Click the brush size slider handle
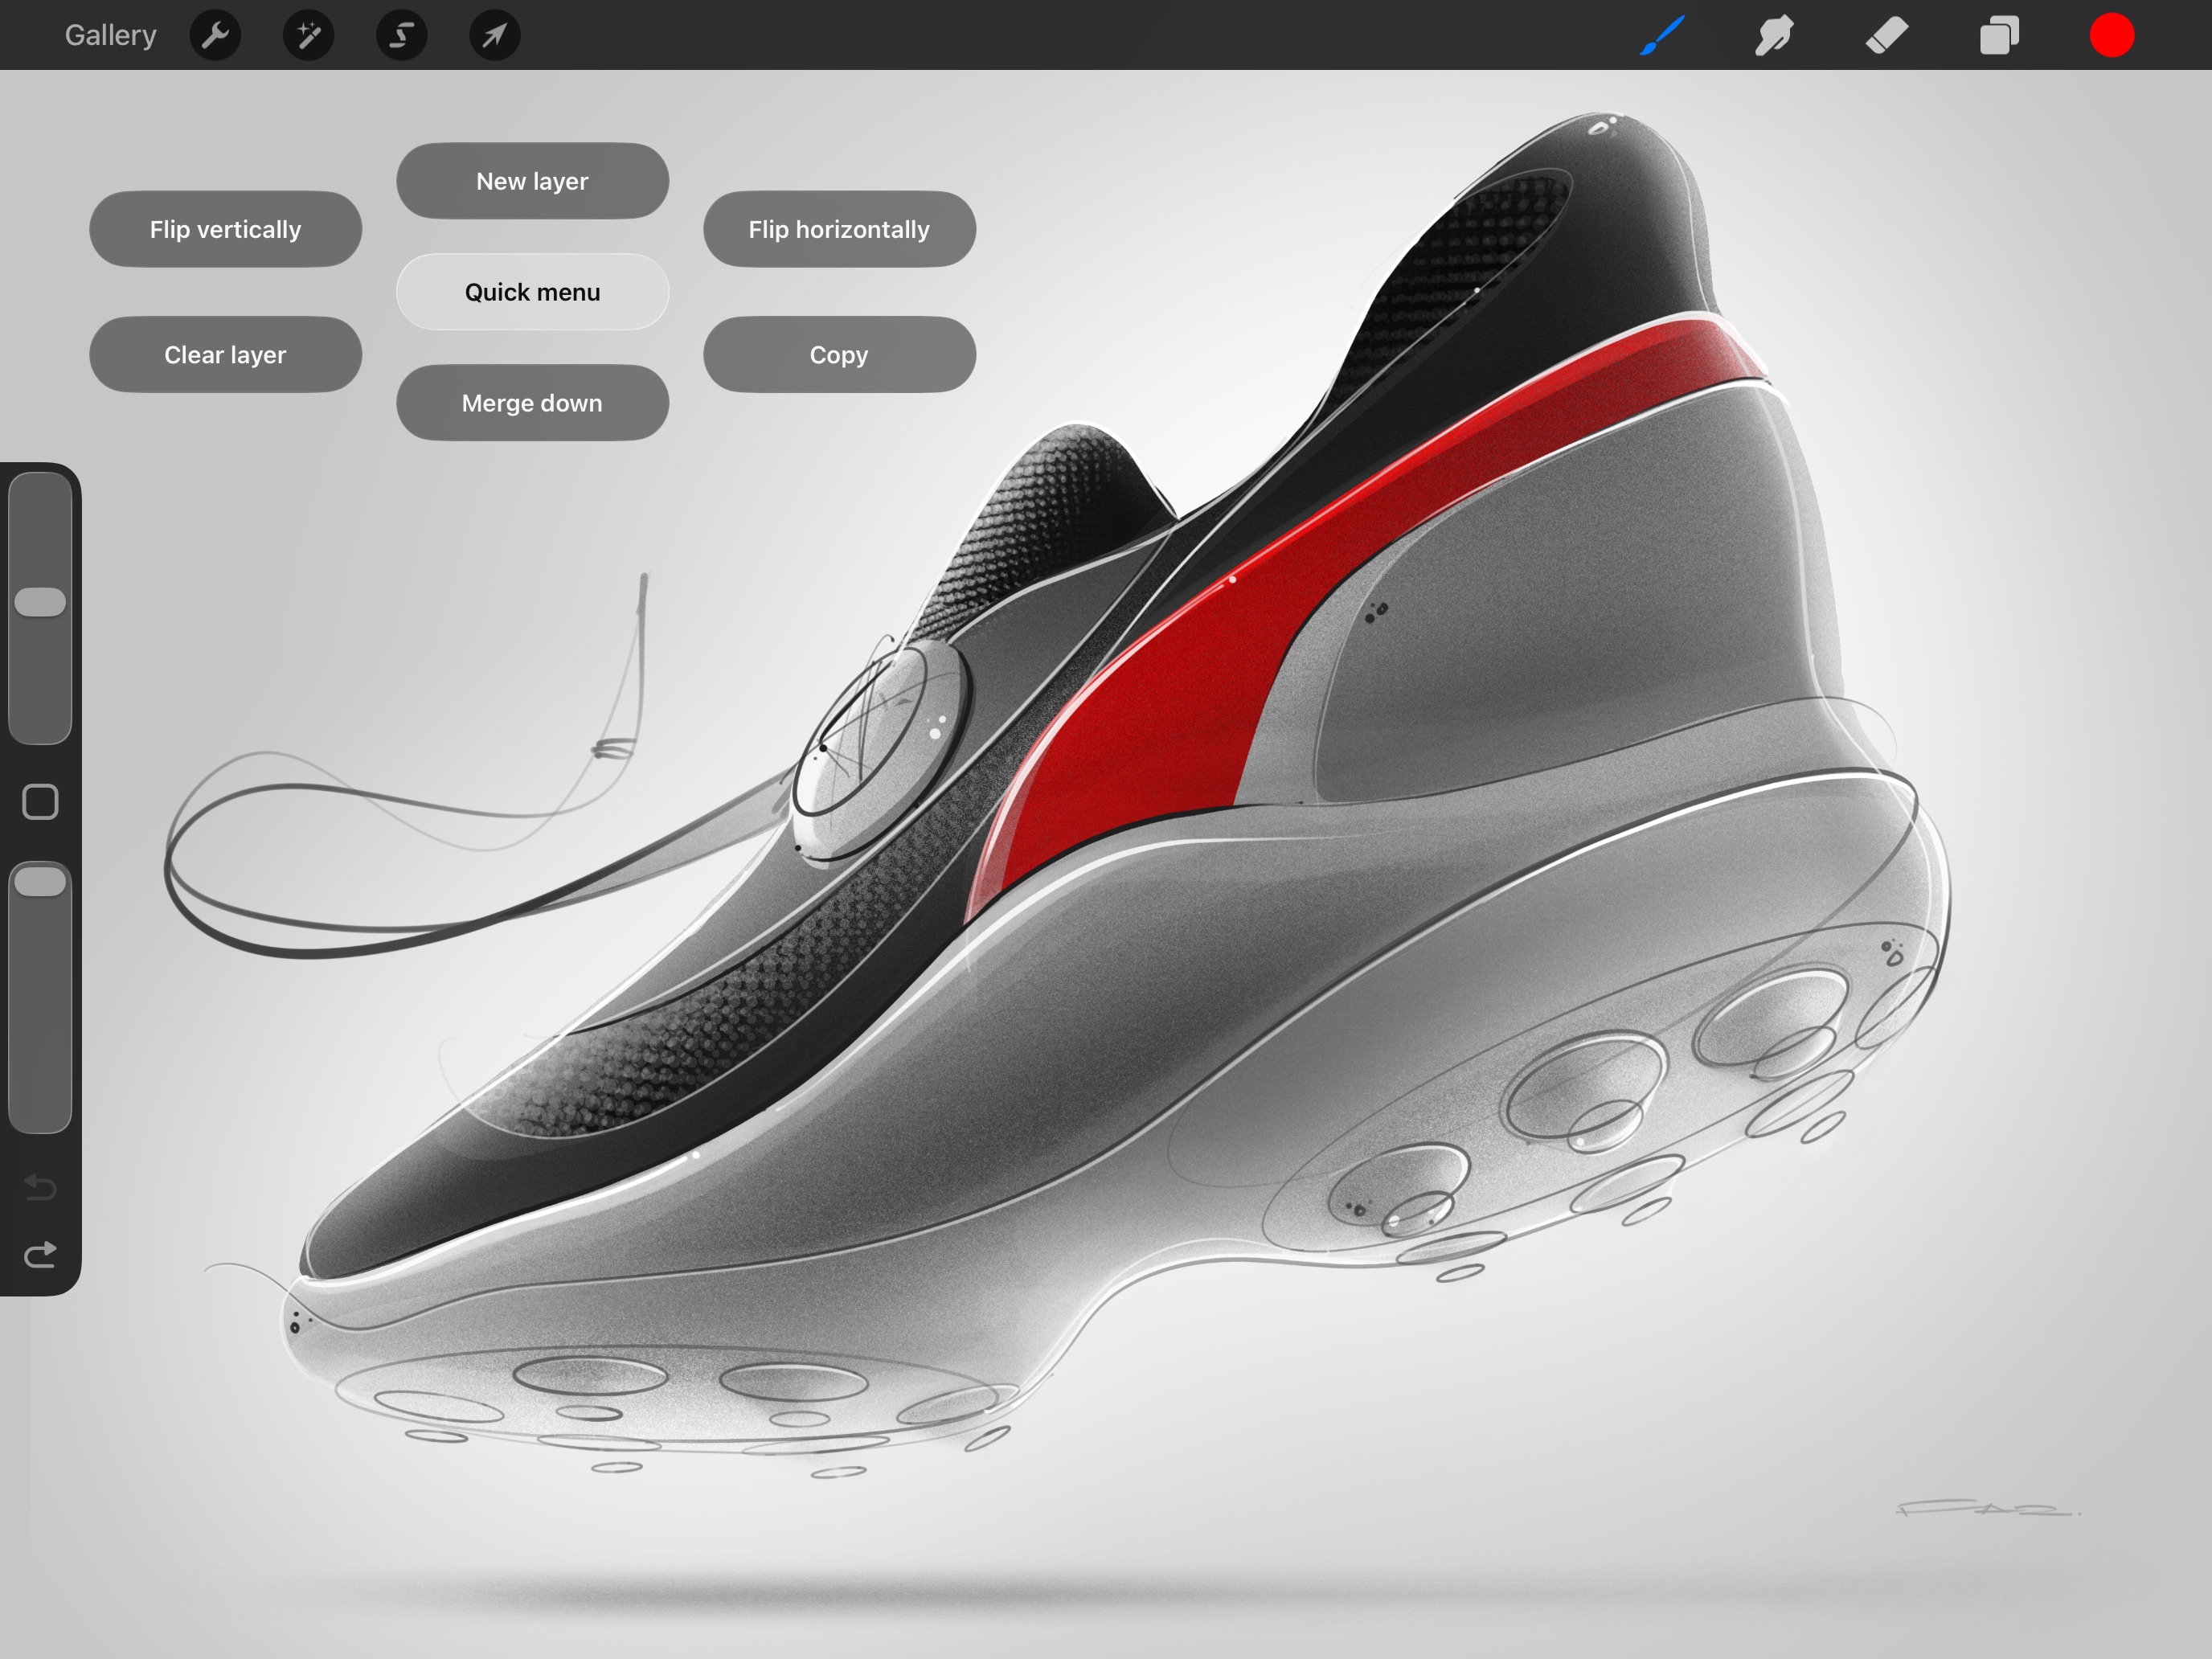 40,602
